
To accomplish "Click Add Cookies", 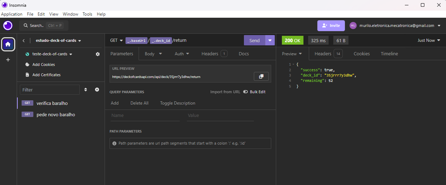I will (x=44, y=65).
